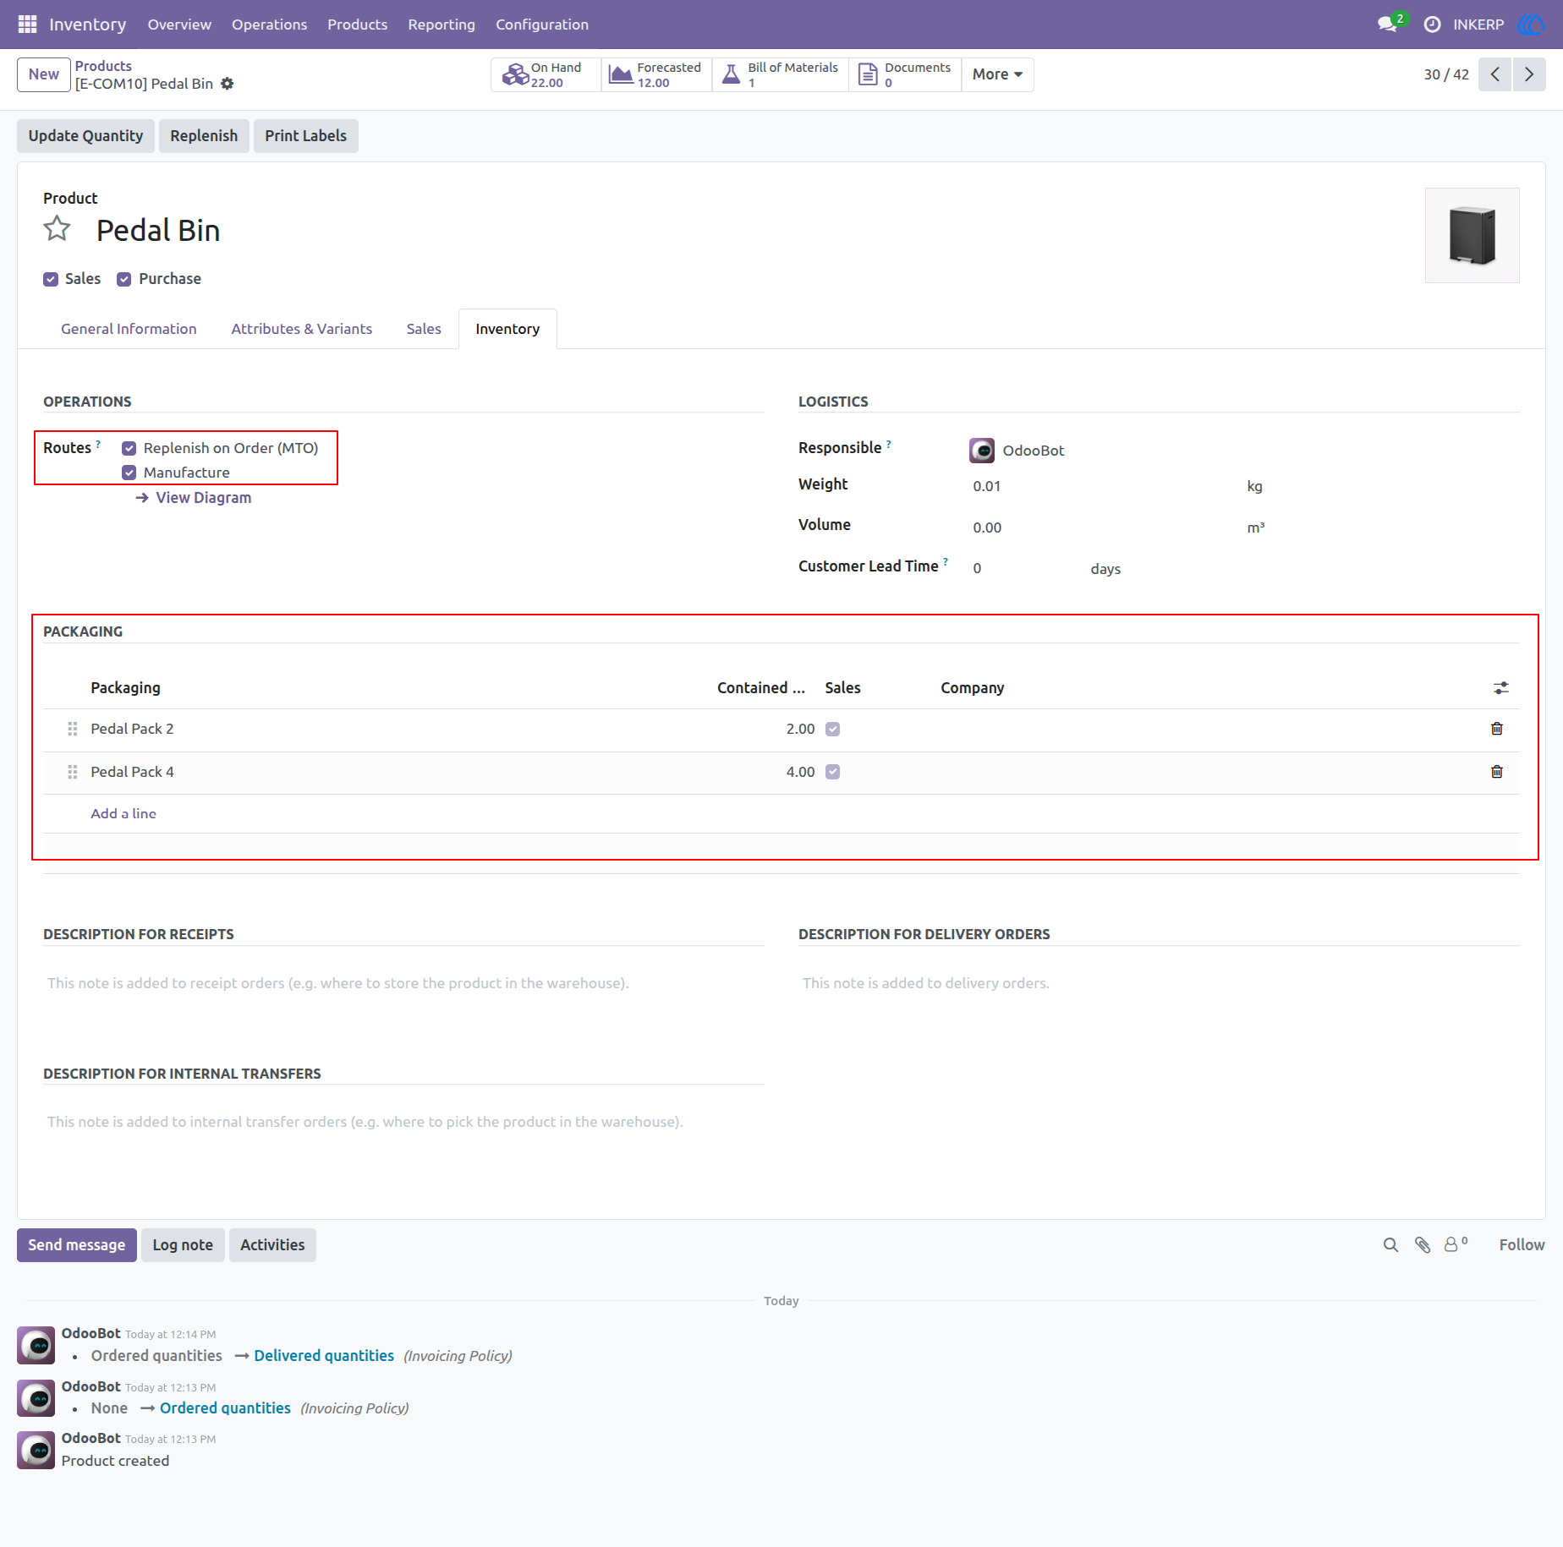Screen dimensions: 1563x1547
Task: Open the View Diagram link
Action: coord(195,498)
